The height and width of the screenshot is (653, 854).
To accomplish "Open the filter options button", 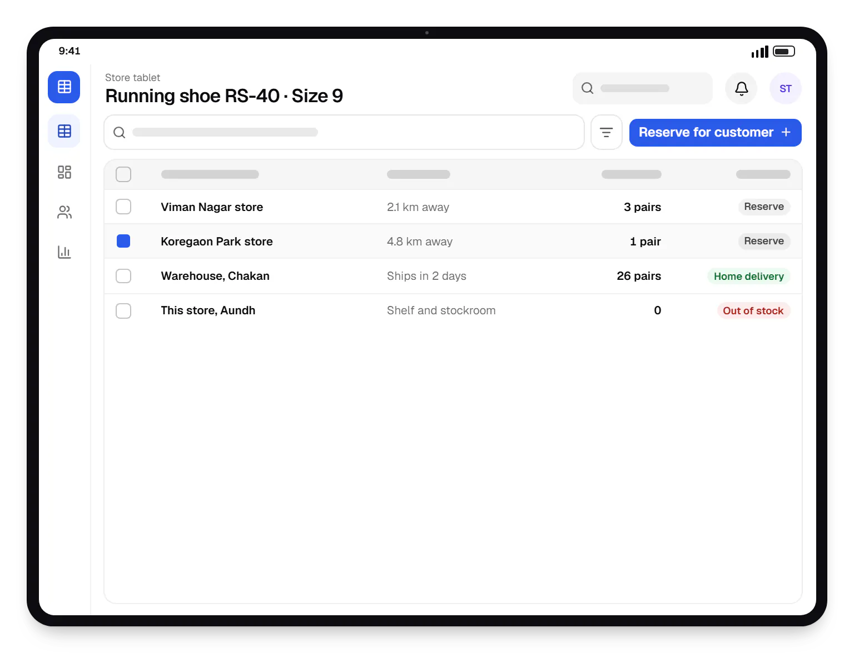I will [x=606, y=132].
